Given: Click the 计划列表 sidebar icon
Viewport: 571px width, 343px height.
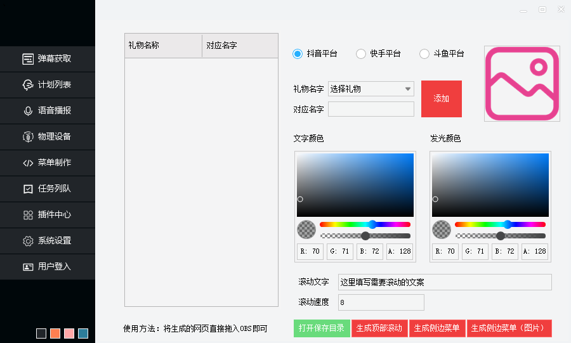Looking at the screenshot, I should (x=28, y=85).
